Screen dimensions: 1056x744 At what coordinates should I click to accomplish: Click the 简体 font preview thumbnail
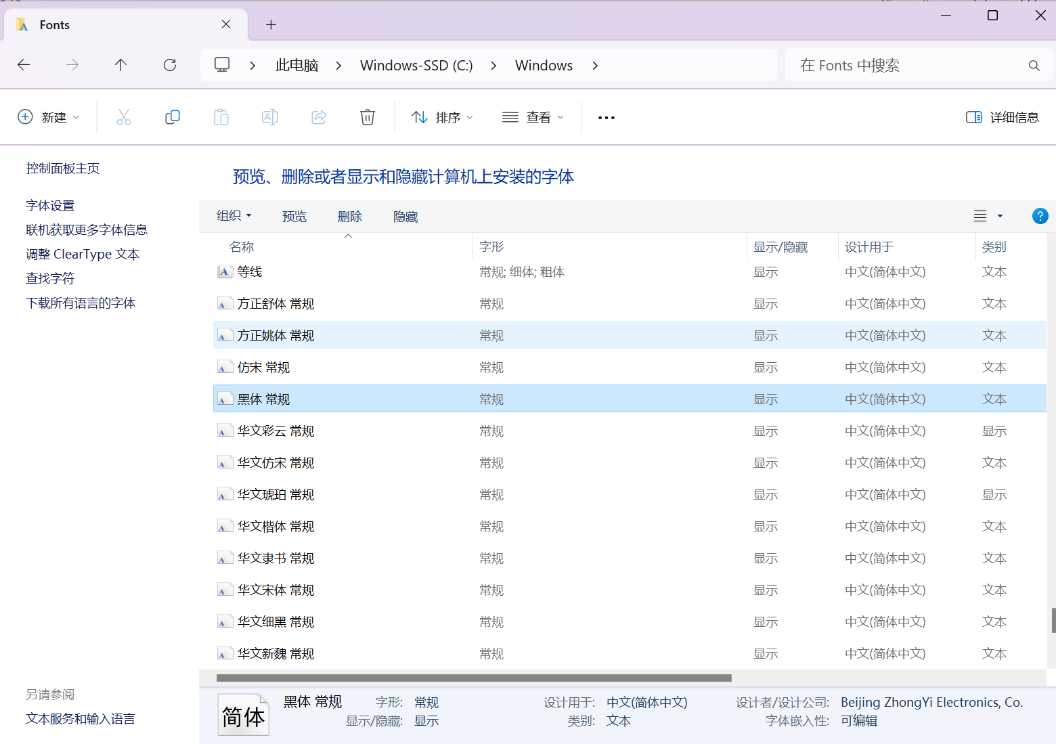pyautogui.click(x=243, y=715)
